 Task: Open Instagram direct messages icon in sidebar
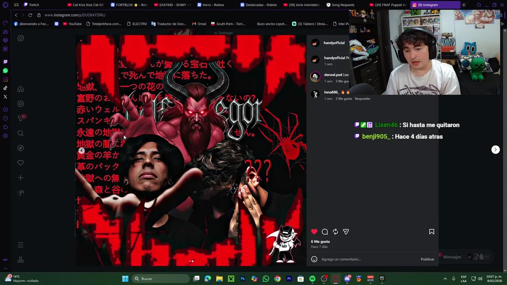pyautogui.click(x=21, y=118)
